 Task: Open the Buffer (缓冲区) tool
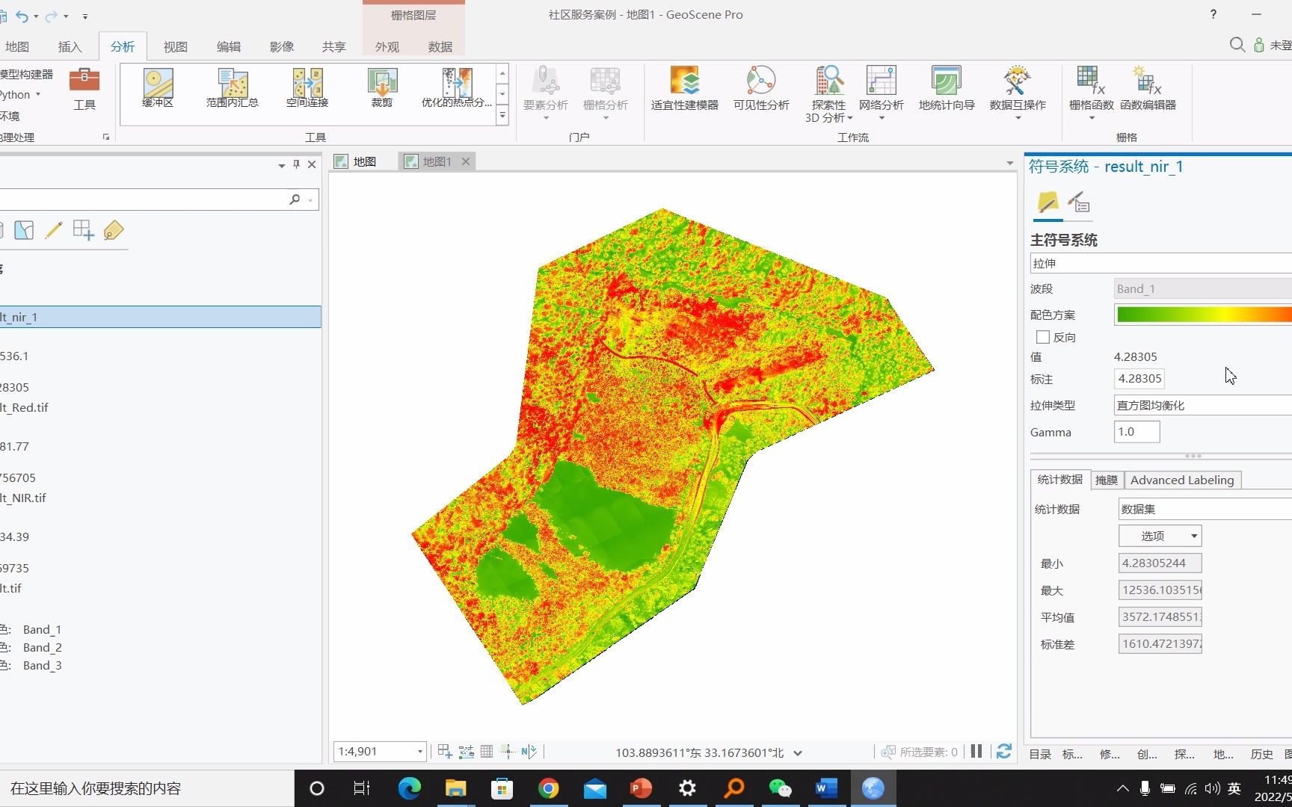pyautogui.click(x=158, y=88)
